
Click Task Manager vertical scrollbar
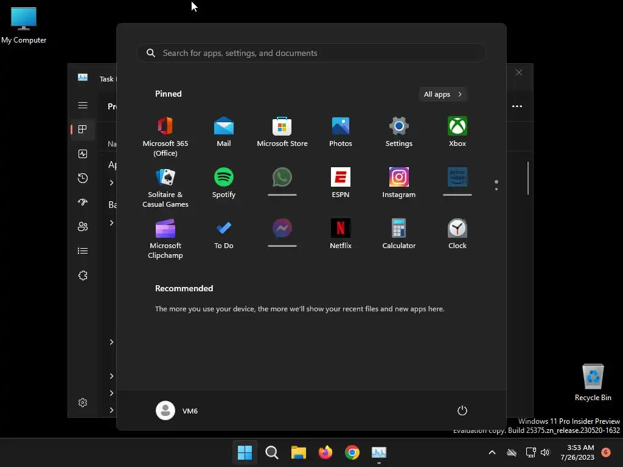tap(528, 178)
